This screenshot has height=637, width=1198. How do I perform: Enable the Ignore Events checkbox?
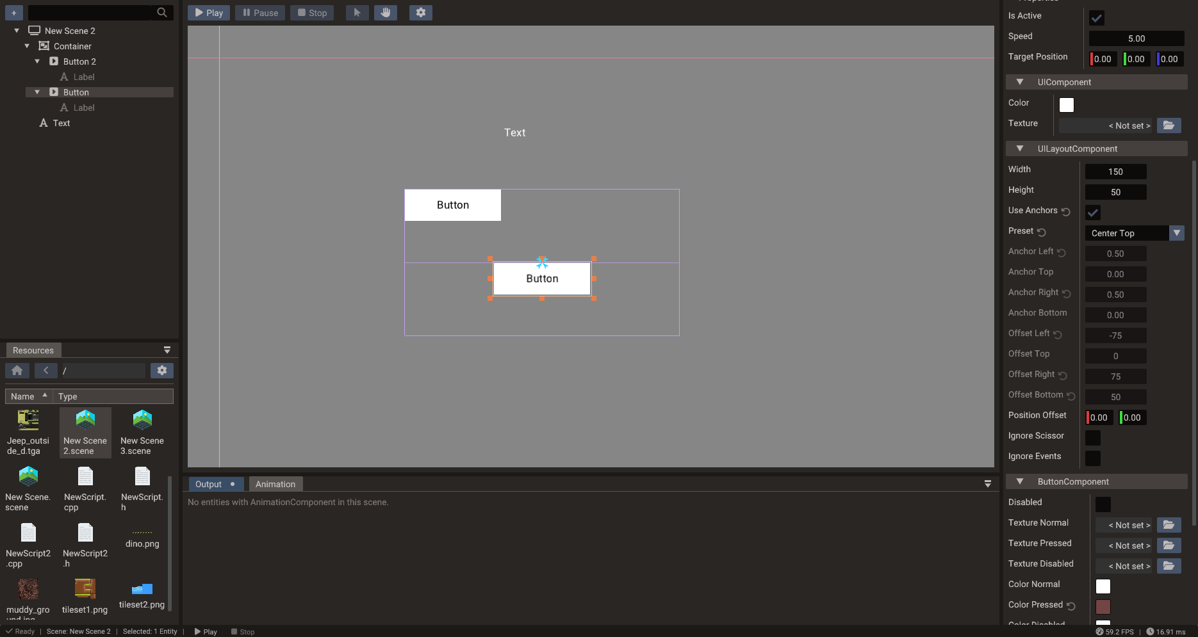coord(1093,458)
